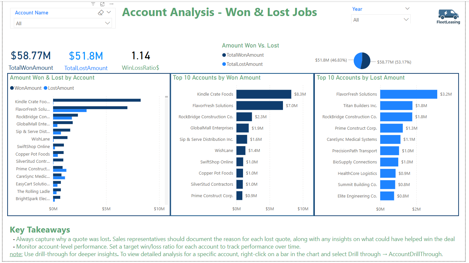The image size is (469, 263).
Task: Select the HealthCore Logistics $0.9M lost bar
Action: point(388,173)
